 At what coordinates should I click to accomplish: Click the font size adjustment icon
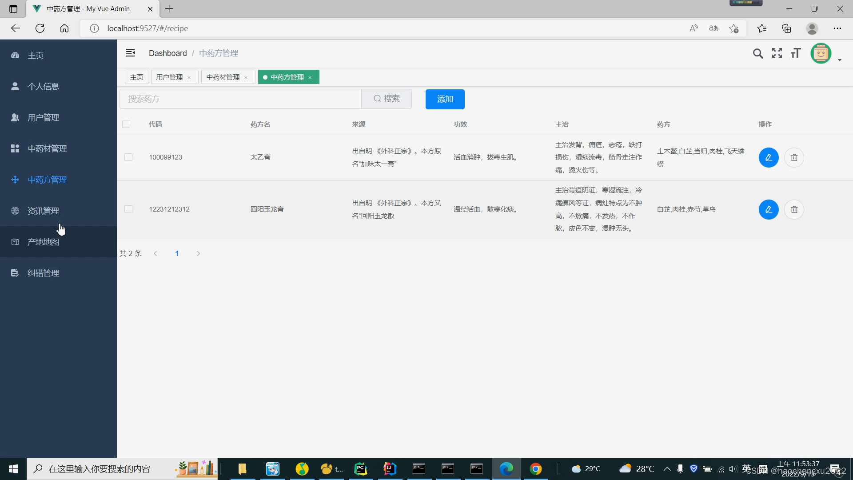coord(795,53)
